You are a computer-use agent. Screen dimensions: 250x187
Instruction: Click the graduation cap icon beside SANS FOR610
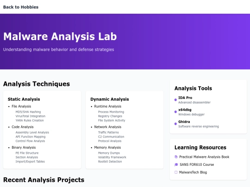[x=176, y=164]
